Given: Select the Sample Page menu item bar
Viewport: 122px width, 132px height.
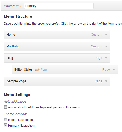Looking at the screenshot, I should pos(57,81).
